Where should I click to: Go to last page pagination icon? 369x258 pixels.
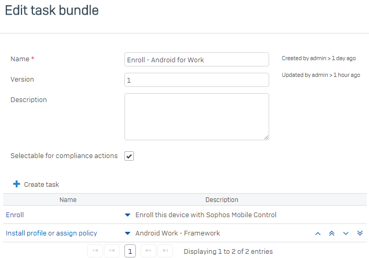pyautogui.click(x=165, y=251)
